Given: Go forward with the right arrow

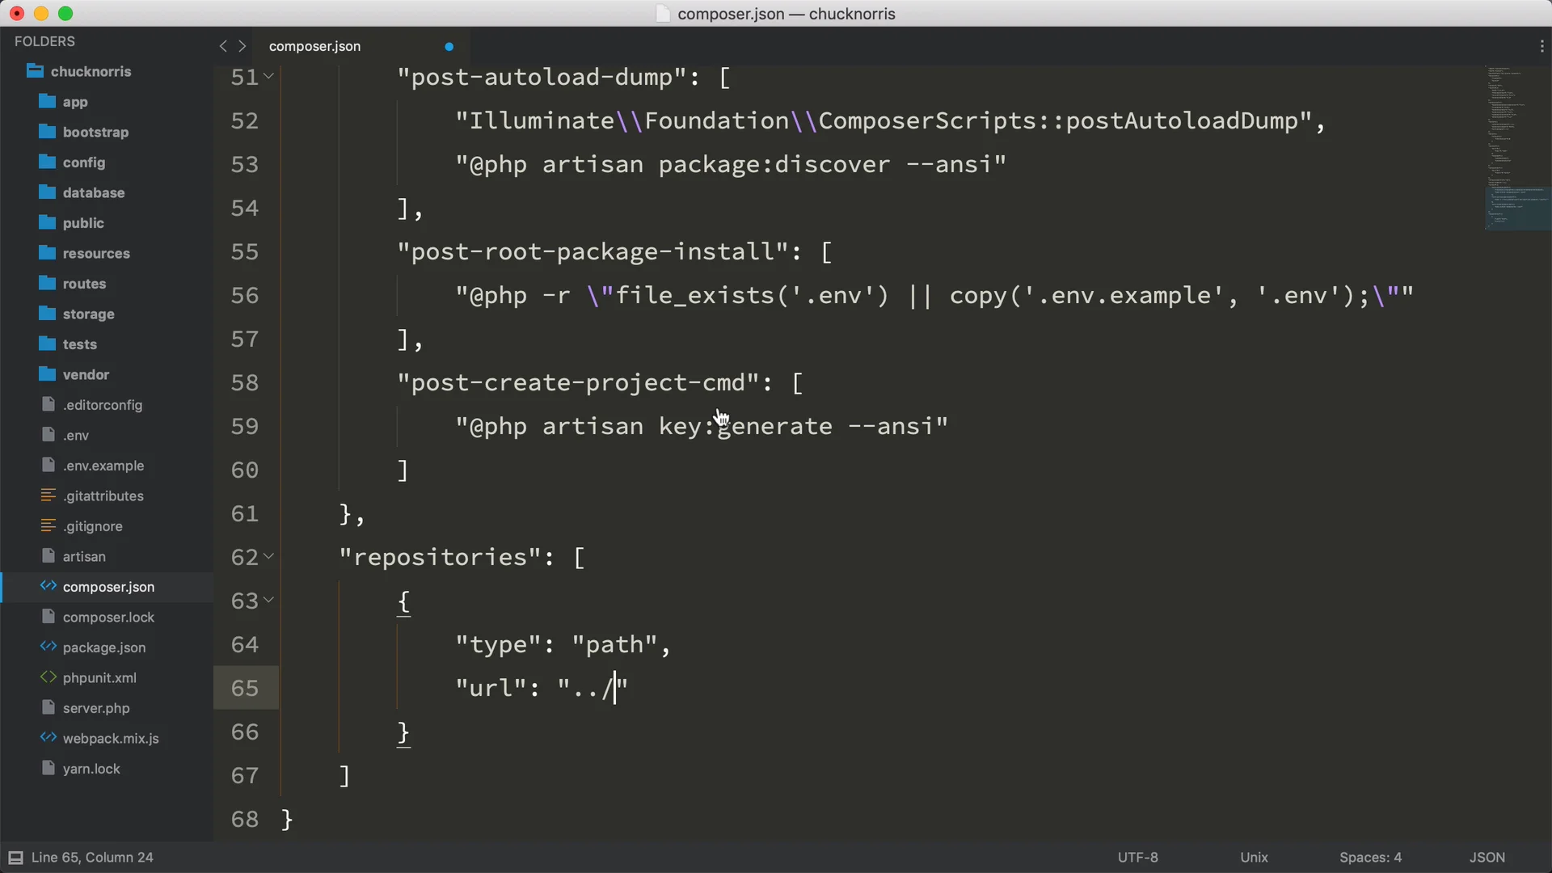Looking at the screenshot, I should [242, 46].
